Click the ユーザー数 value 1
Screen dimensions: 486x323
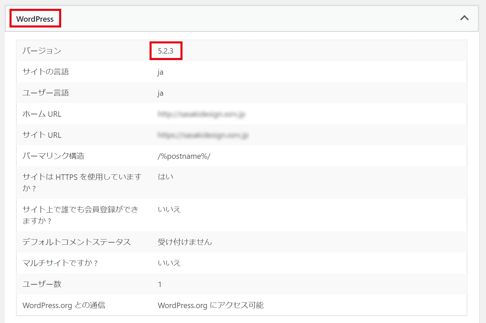pyautogui.click(x=160, y=284)
